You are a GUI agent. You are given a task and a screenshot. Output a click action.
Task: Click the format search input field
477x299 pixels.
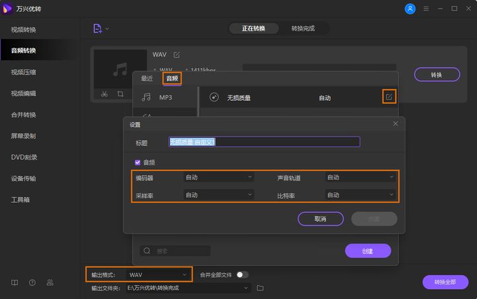tap(175, 251)
